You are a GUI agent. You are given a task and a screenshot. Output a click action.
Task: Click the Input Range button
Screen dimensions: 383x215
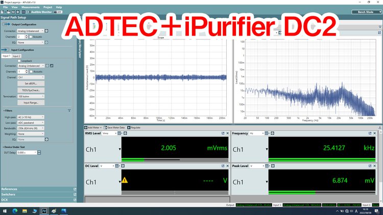[31, 102]
